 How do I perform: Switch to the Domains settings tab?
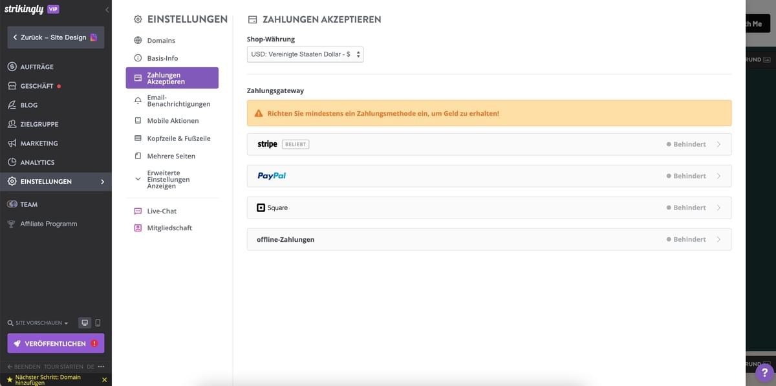[162, 40]
